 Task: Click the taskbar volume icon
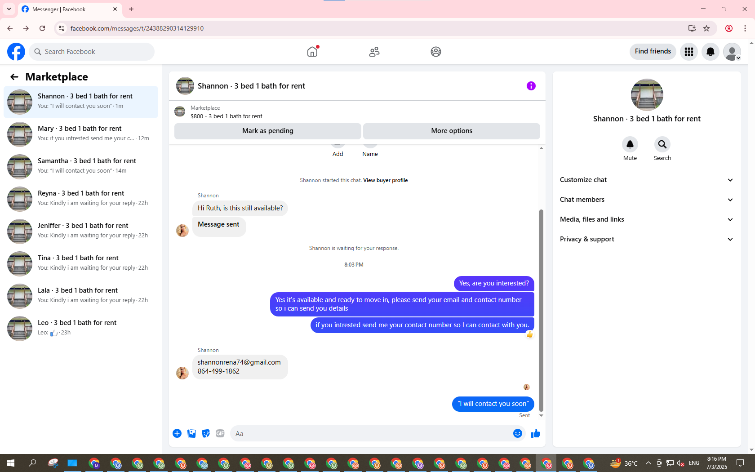pos(680,463)
